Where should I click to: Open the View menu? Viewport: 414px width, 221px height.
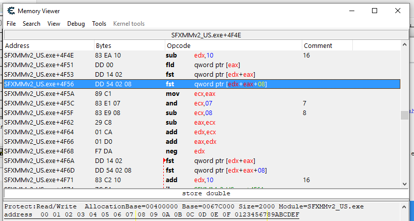coord(54,24)
